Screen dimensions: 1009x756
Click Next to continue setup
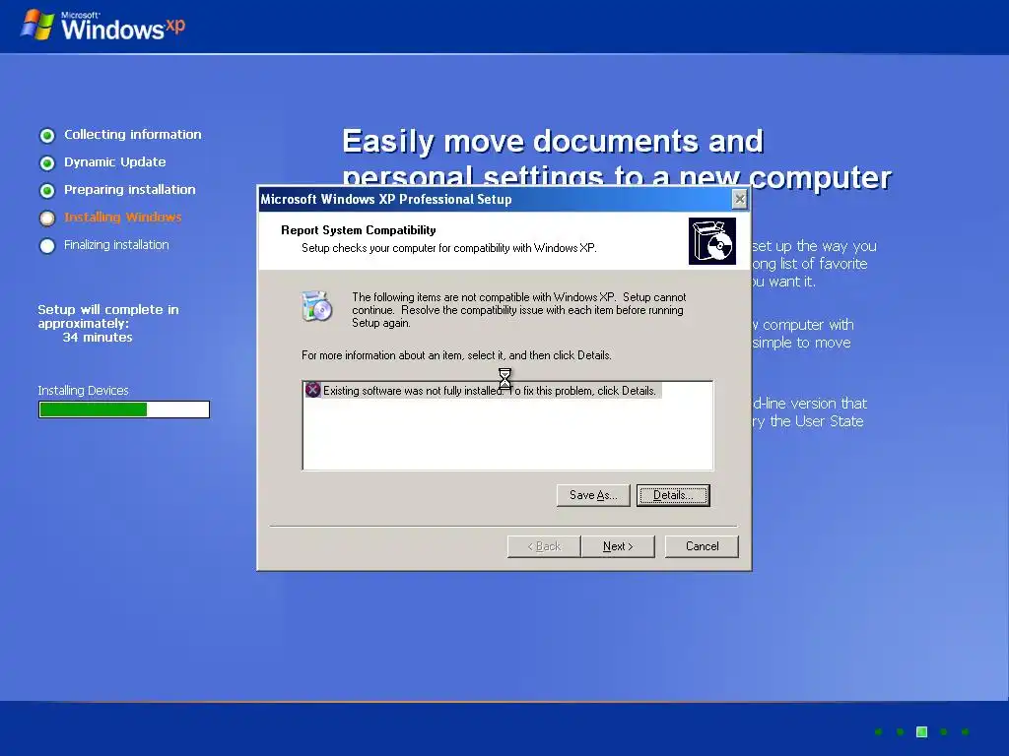(618, 545)
